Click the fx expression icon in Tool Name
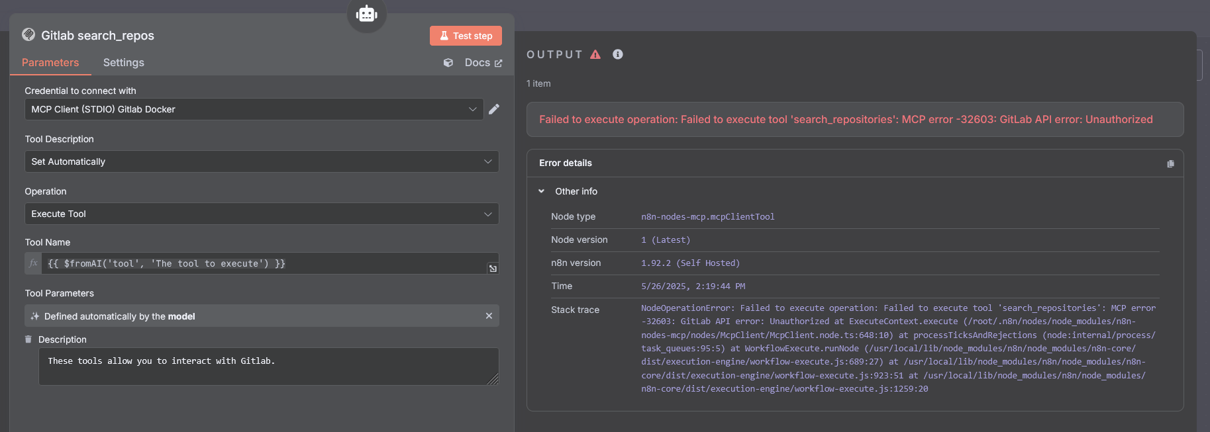 pyautogui.click(x=33, y=263)
